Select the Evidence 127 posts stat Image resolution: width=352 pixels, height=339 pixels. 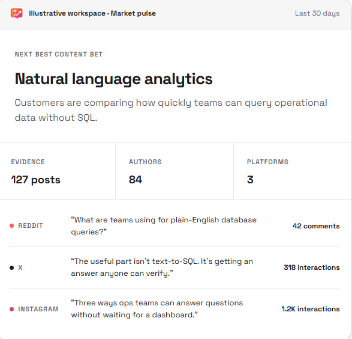click(x=58, y=171)
